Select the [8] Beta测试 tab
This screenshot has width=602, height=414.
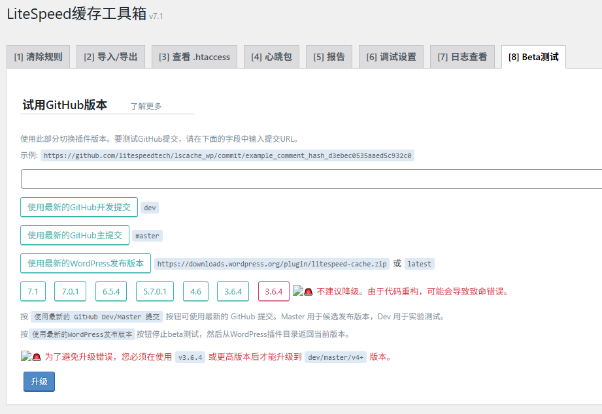[533, 57]
